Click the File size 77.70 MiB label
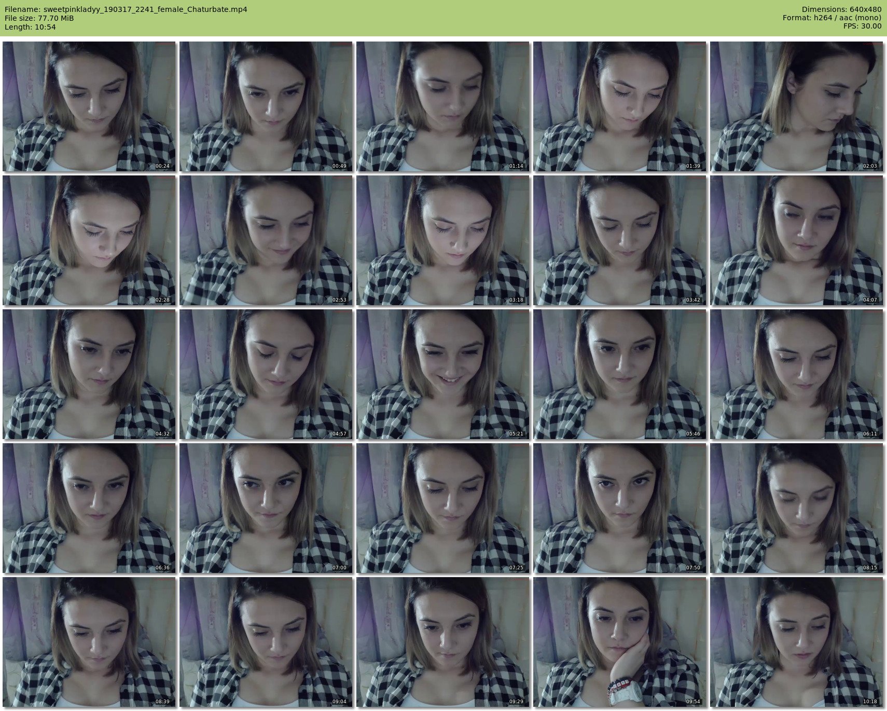This screenshot has height=711, width=887. pos(39,18)
